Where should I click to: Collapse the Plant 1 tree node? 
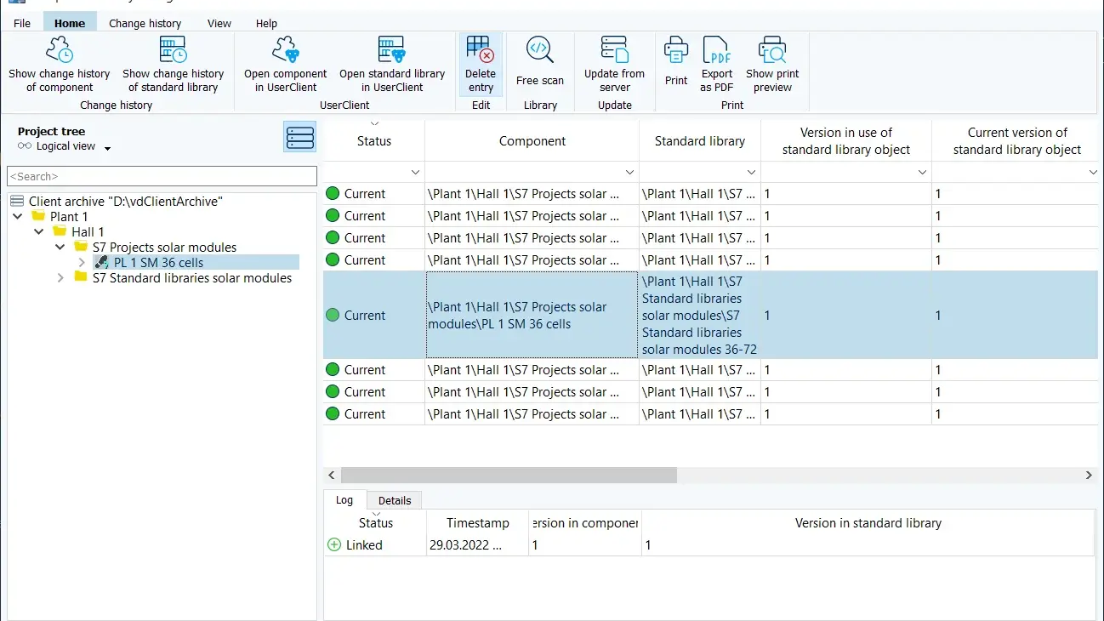pos(19,217)
